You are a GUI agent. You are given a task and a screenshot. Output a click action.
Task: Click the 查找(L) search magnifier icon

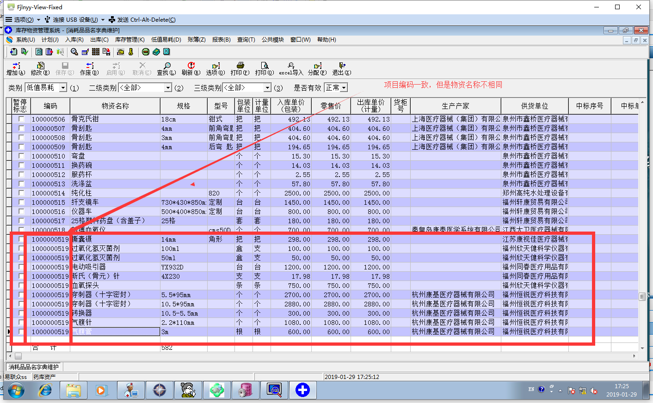tap(166, 66)
